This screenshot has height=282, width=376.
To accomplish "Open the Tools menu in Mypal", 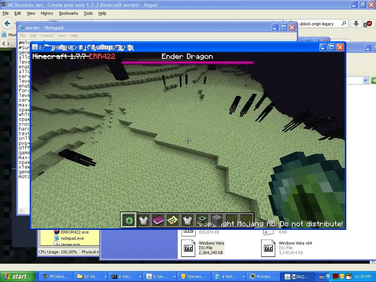I will tap(88, 13).
